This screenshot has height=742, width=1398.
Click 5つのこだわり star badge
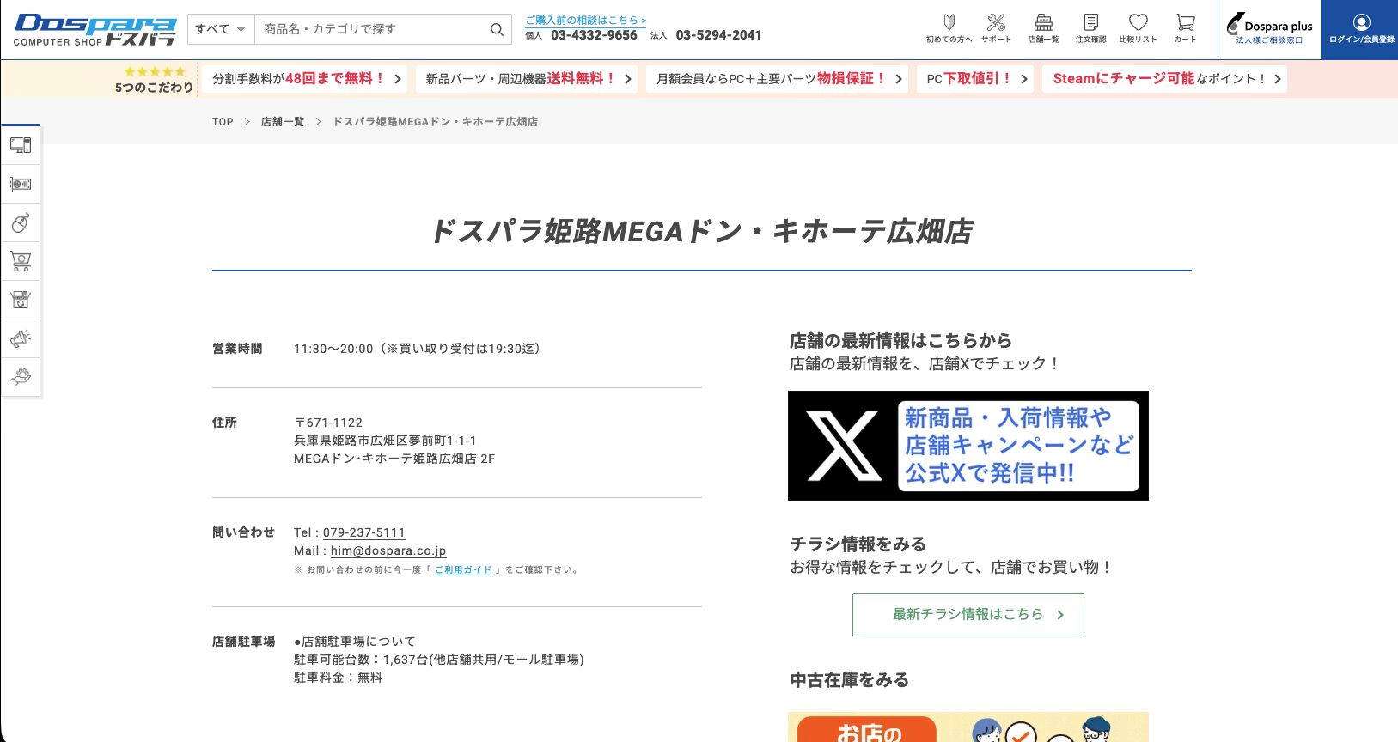(x=154, y=79)
